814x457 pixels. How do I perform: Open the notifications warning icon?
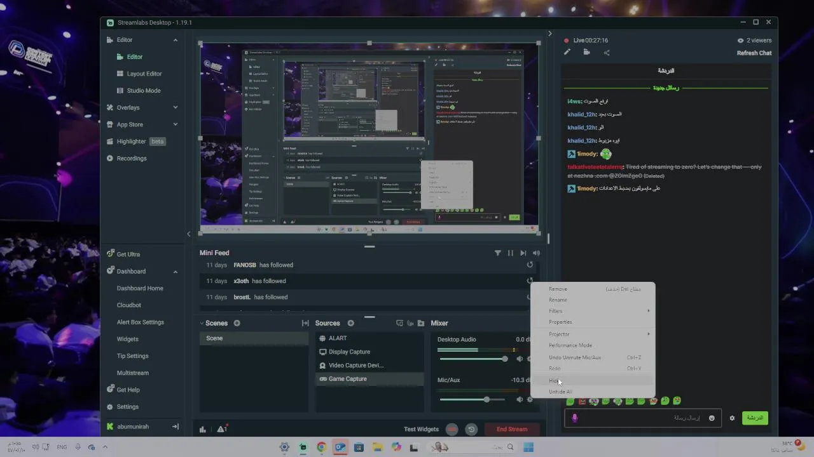tap(222, 429)
